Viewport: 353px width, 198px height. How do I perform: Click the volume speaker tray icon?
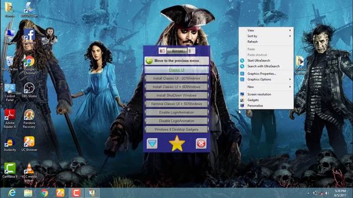[x=327, y=193]
